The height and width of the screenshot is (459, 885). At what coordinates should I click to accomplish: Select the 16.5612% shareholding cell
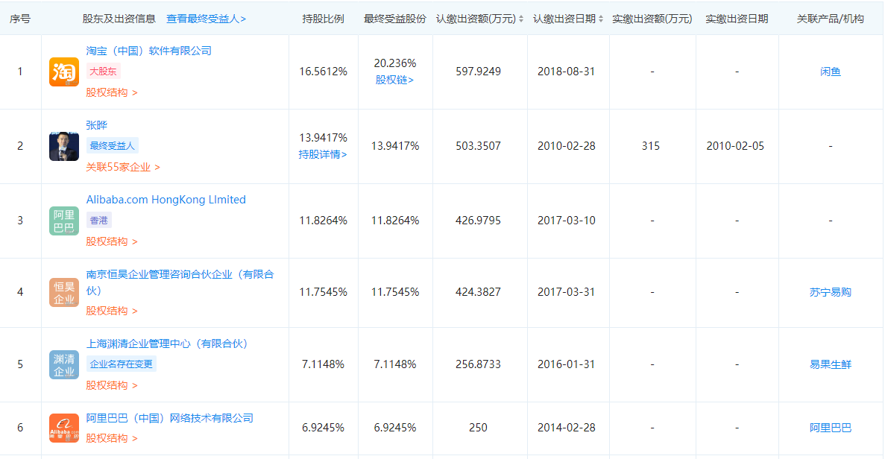tap(323, 72)
